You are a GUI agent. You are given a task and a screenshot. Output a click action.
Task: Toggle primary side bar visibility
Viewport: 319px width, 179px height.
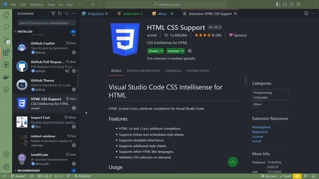(278, 4)
